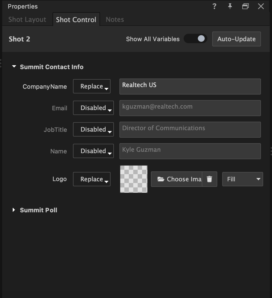Click the transparent checkerboard Logo thumbnail
This screenshot has height=298, width=272.
point(134,179)
